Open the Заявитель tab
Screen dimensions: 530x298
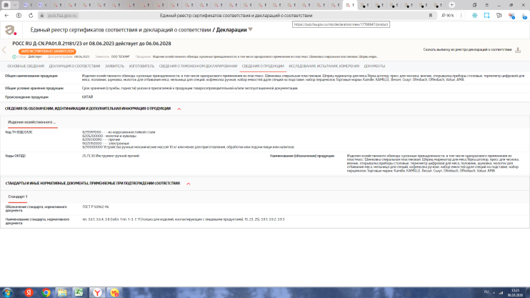(x=114, y=66)
